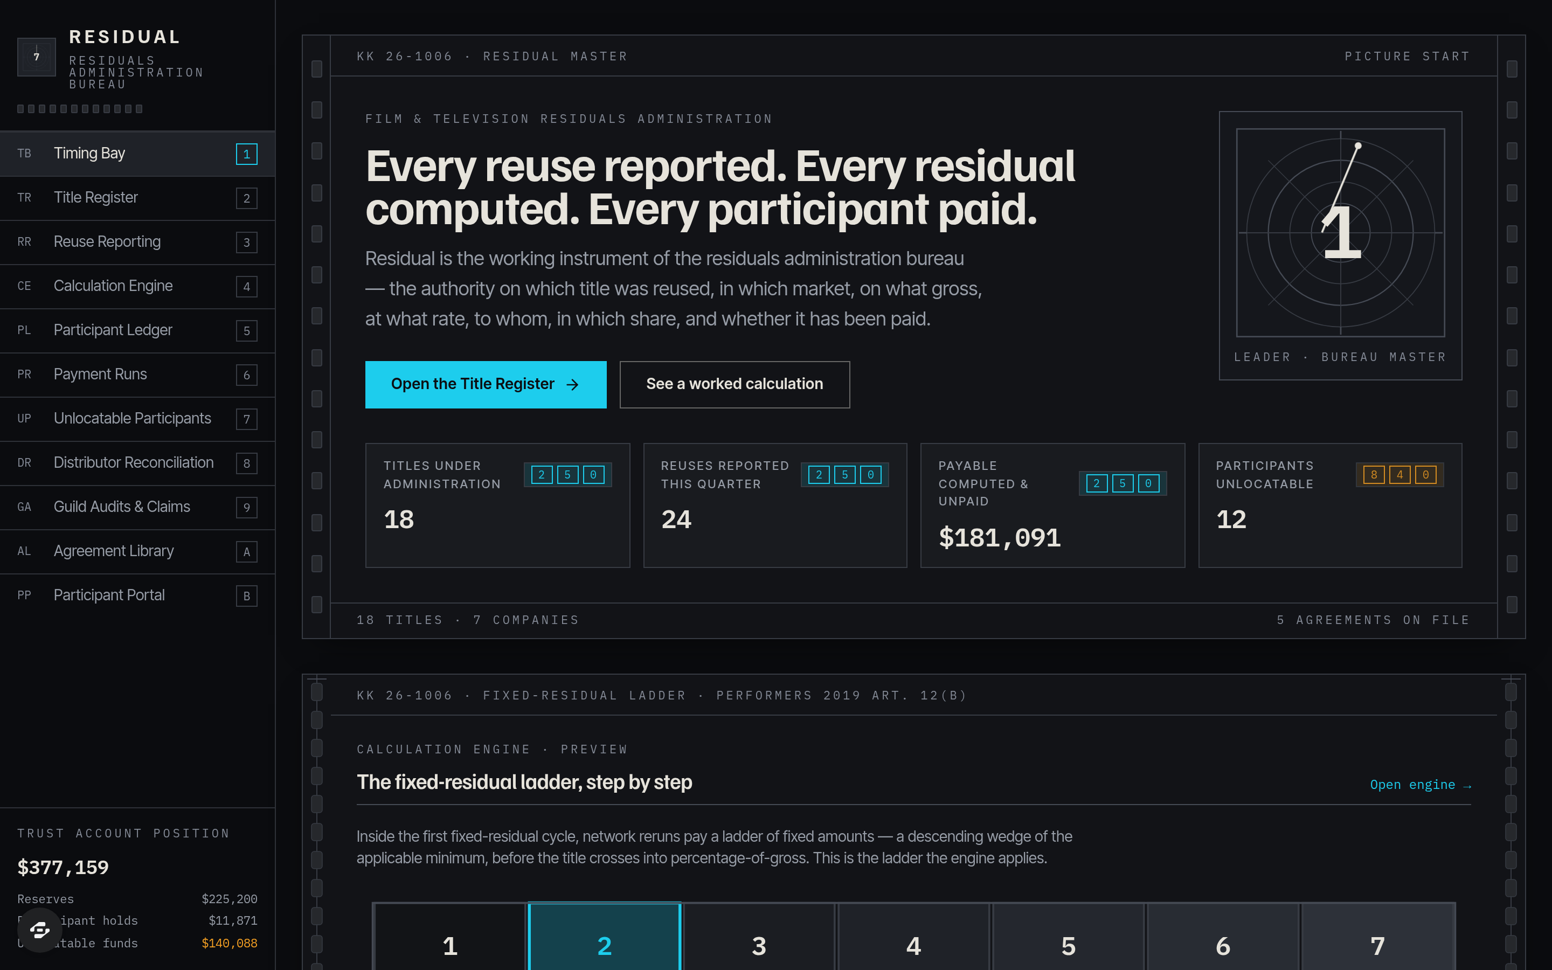This screenshot has width=1552, height=970.
Task: Click the 250 code badge on Titles Under Administration
Action: tap(567, 475)
